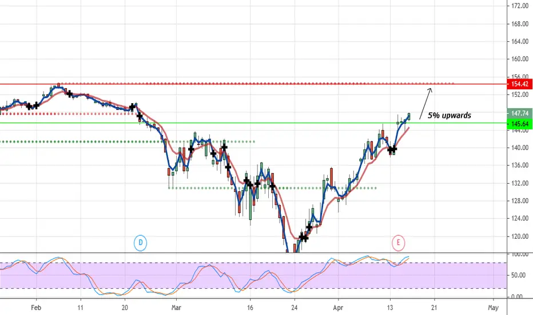Click the 160.00 value on the price scale
The image size is (533, 315).
520,59
